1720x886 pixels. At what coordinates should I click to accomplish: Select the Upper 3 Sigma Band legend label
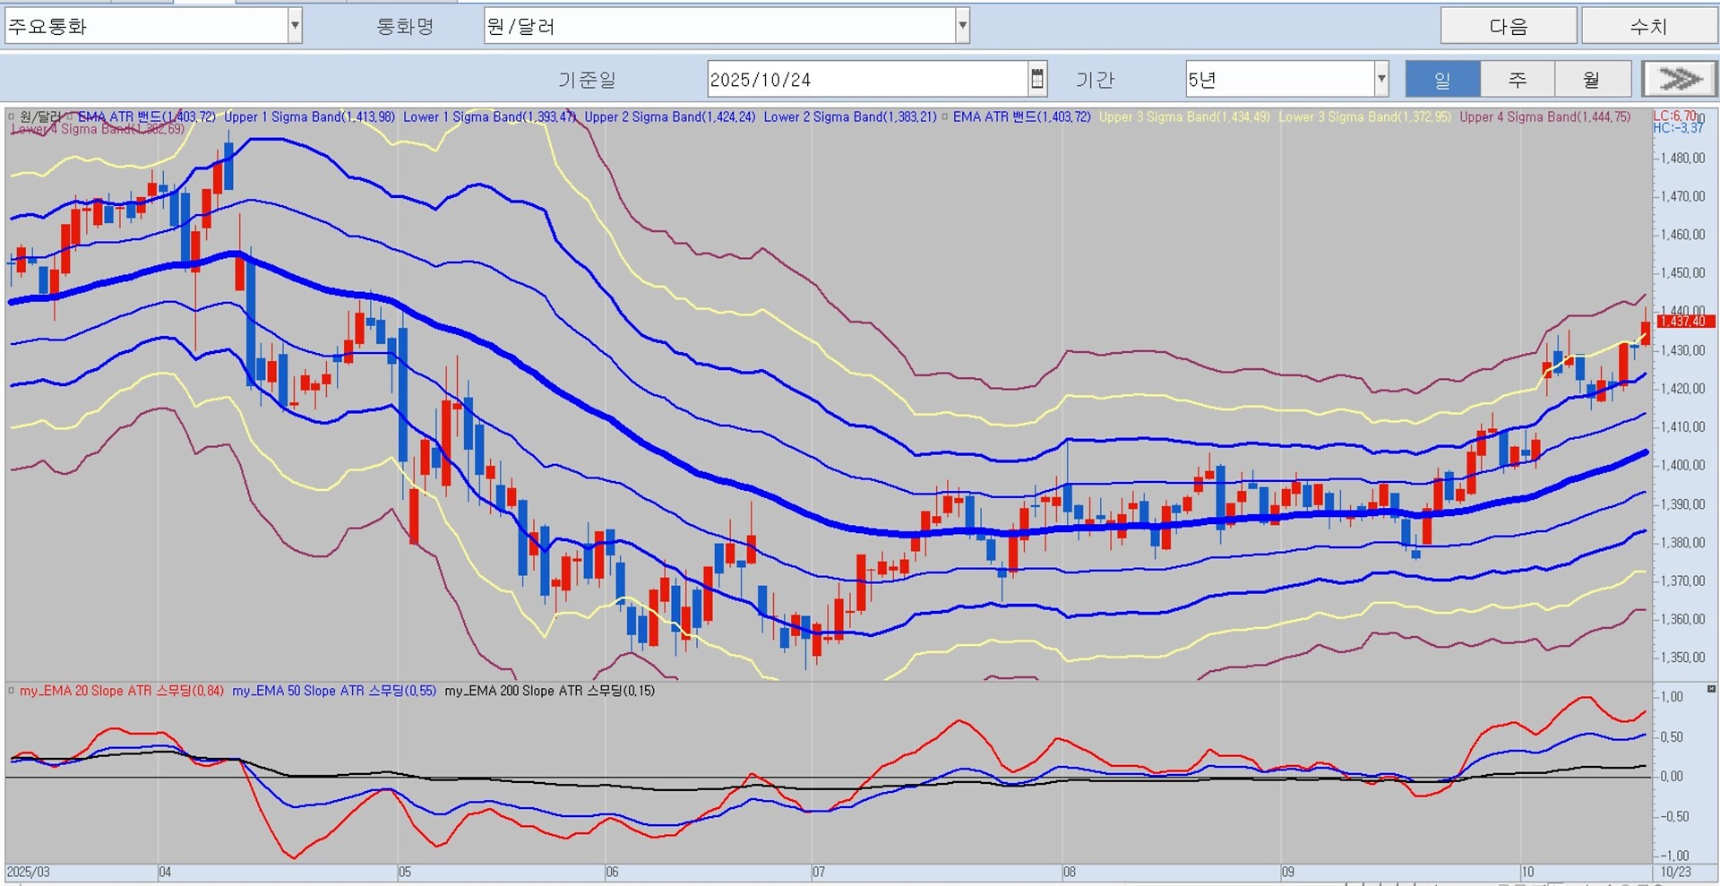(1184, 116)
